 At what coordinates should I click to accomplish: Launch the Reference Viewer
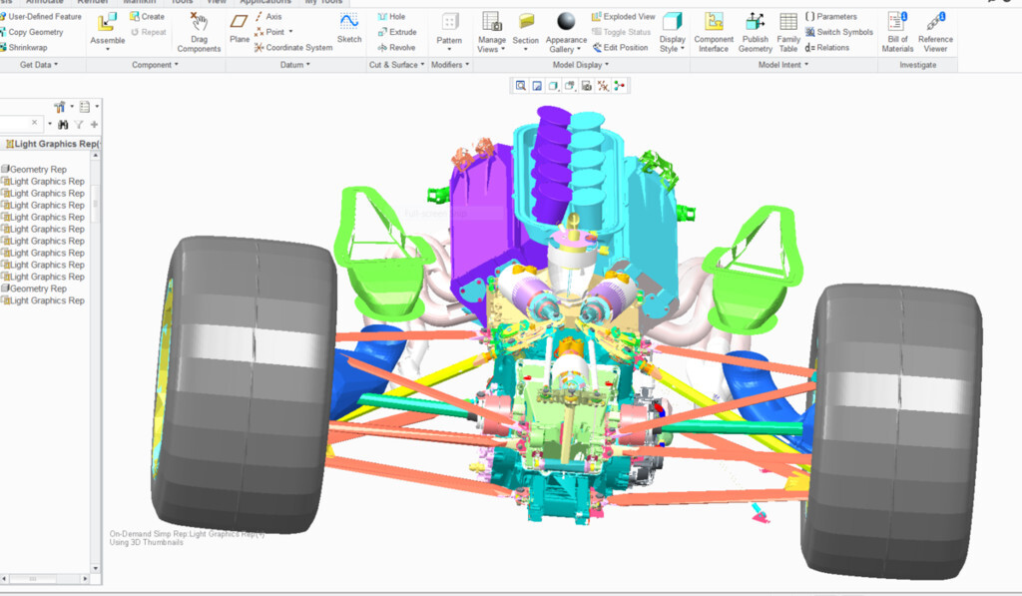tap(934, 32)
